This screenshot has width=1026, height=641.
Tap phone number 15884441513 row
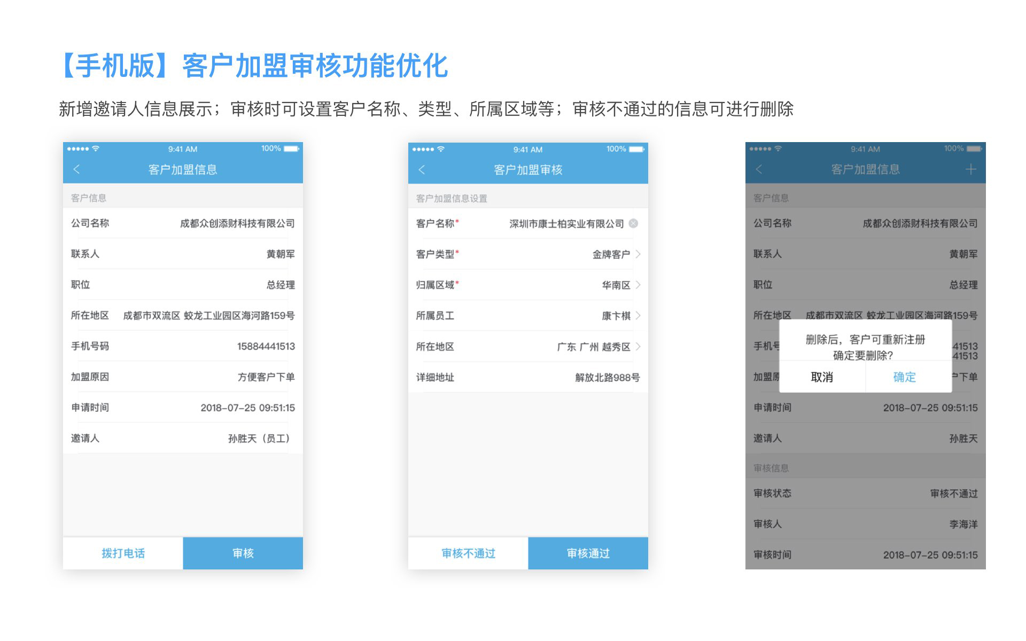[x=266, y=346]
